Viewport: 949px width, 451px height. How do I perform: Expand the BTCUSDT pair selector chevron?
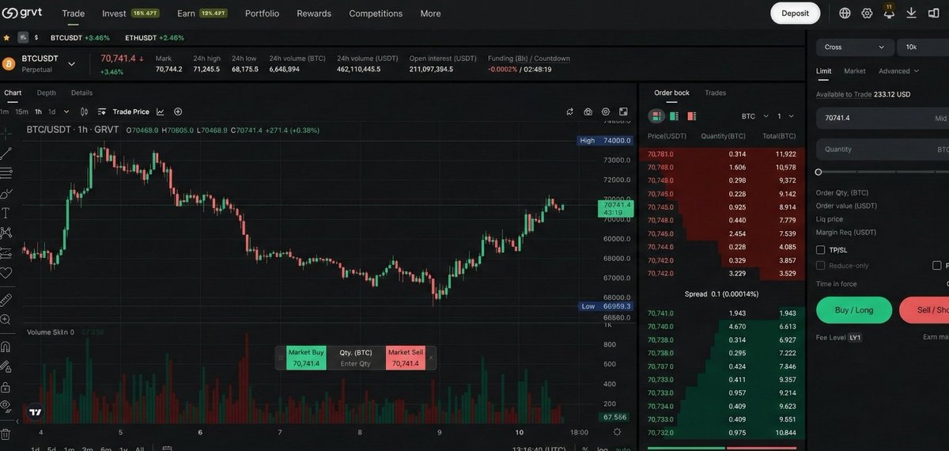pyautogui.click(x=72, y=63)
